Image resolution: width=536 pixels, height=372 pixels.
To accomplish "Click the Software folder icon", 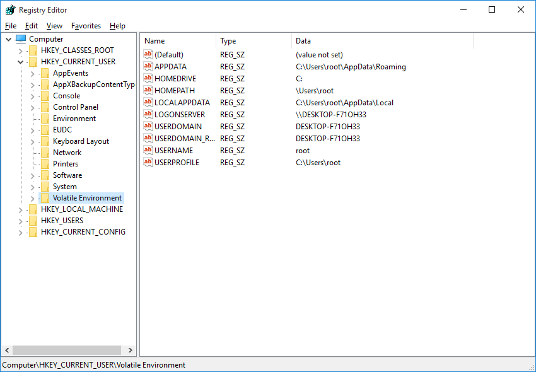I will [x=45, y=175].
